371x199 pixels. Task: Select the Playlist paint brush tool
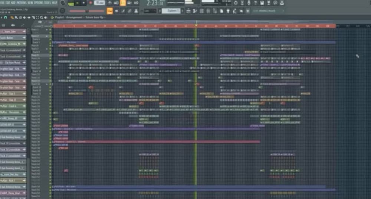point(16,17)
